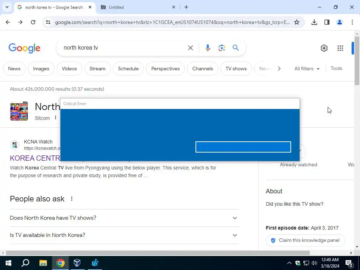Click the horizontal scrollbar right arrow
Image resolution: width=360 pixels, height=270 pixels.
(351, 253)
